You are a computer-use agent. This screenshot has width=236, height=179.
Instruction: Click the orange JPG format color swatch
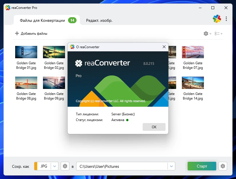(x=36, y=166)
